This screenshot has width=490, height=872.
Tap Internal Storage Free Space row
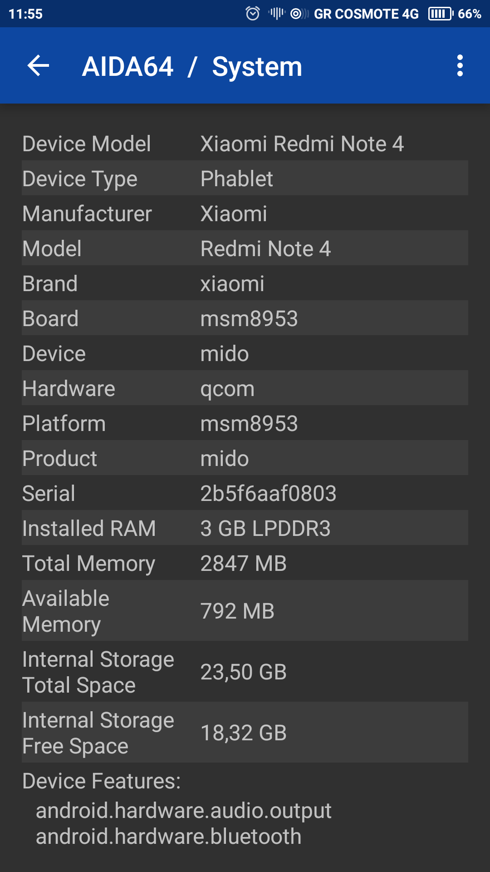[245, 733]
